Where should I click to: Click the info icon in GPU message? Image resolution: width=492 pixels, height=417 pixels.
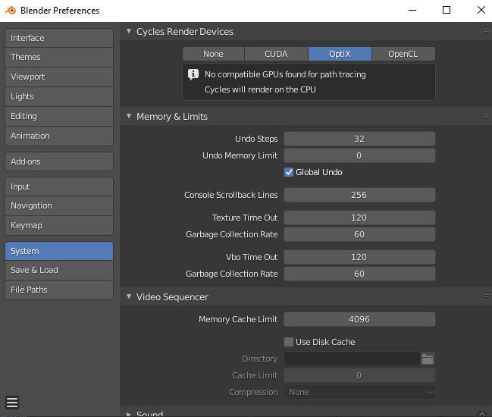pos(193,74)
